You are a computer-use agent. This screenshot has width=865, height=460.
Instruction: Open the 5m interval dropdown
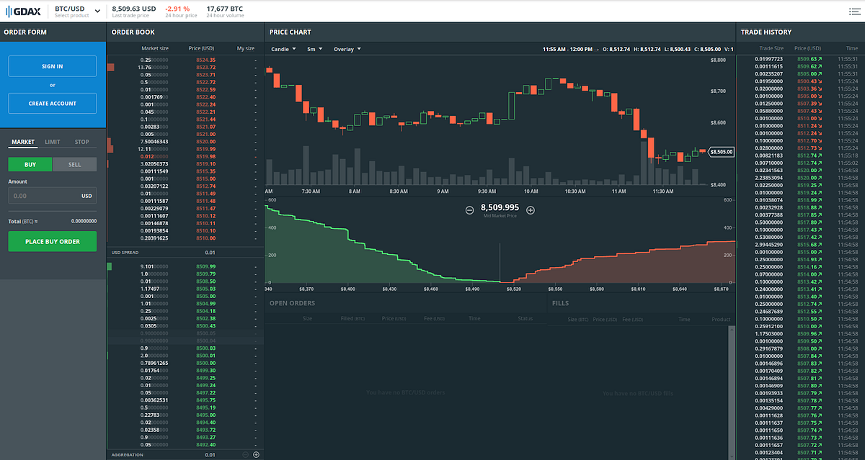(x=314, y=49)
